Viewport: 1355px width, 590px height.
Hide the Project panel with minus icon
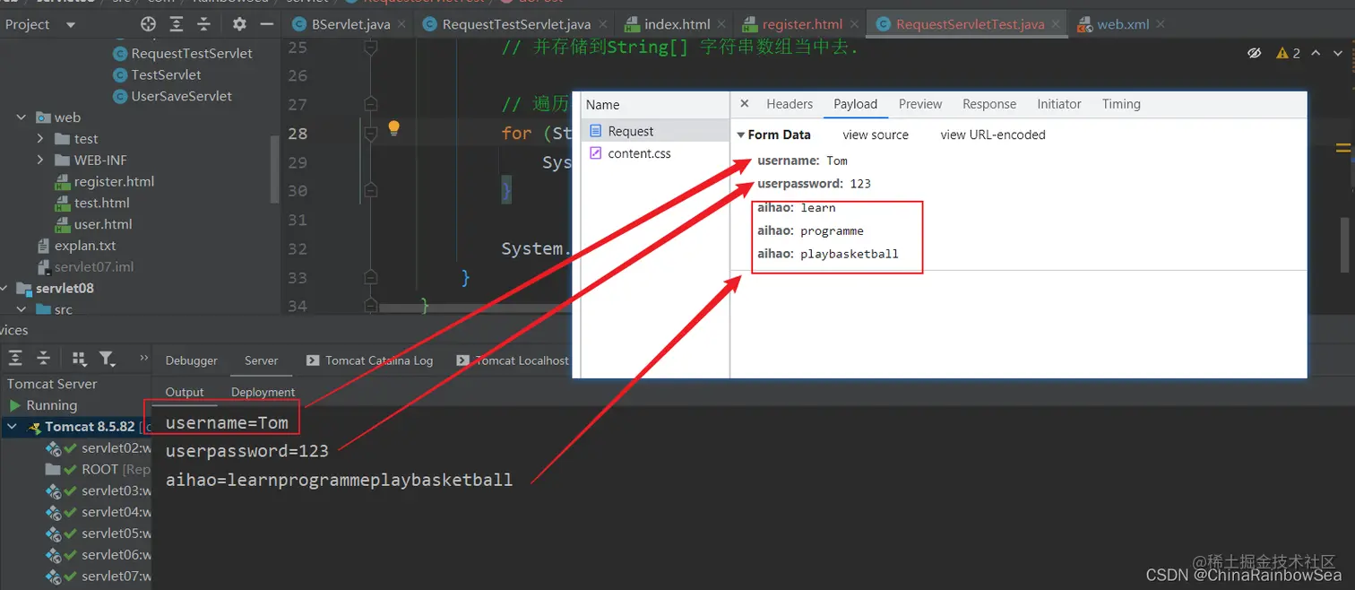click(266, 24)
